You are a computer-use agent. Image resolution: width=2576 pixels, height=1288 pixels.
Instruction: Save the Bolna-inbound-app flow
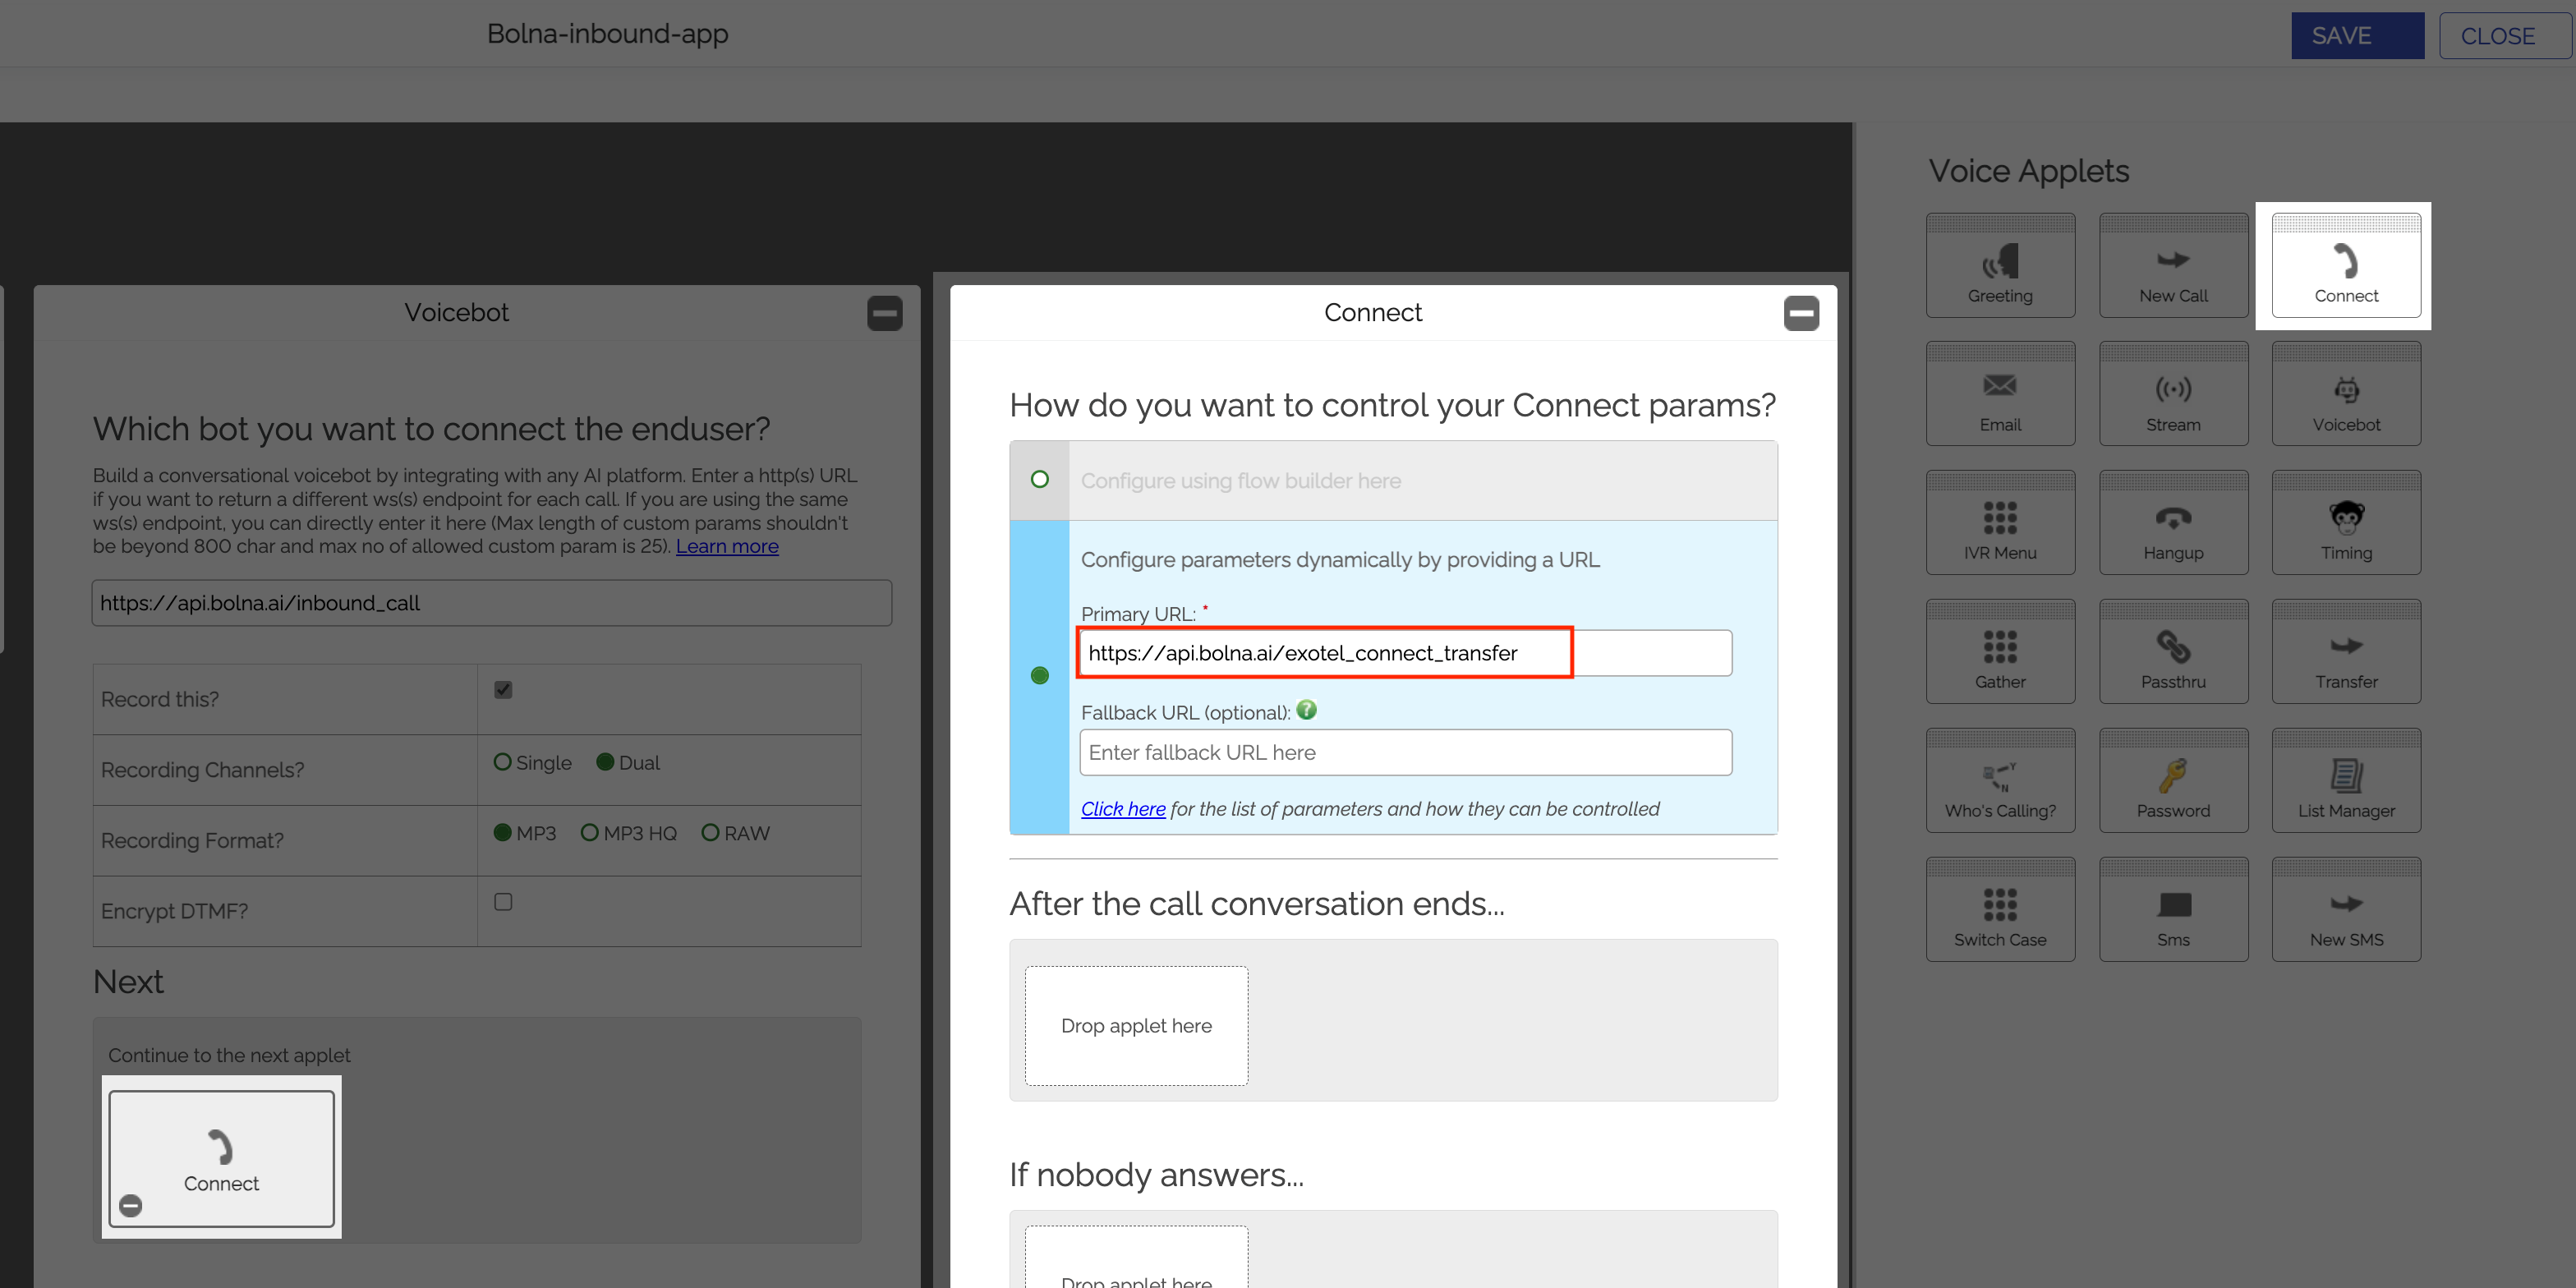pos(2356,35)
